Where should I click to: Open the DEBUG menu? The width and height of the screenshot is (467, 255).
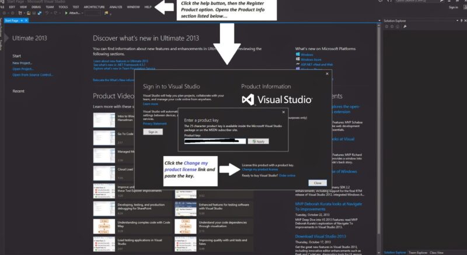pyautogui.click(x=36, y=7)
